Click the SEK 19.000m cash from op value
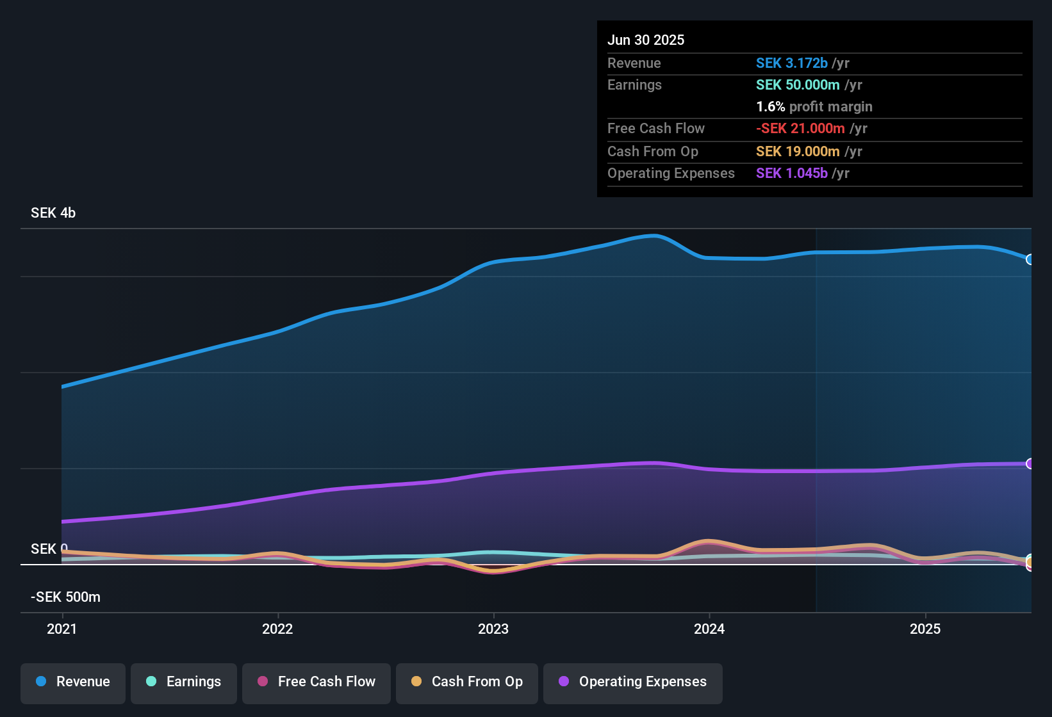The image size is (1052, 717). point(798,151)
